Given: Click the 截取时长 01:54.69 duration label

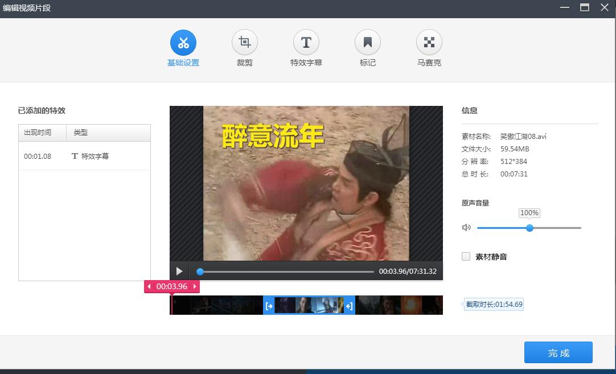Looking at the screenshot, I should pyautogui.click(x=494, y=304).
